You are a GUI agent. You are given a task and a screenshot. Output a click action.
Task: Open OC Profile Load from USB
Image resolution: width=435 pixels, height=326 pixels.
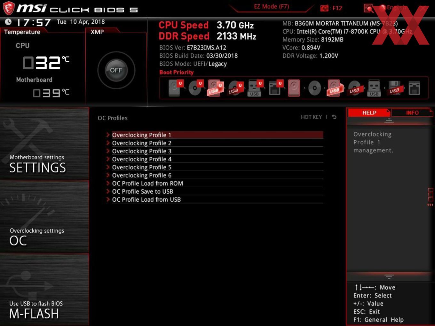coord(214,199)
